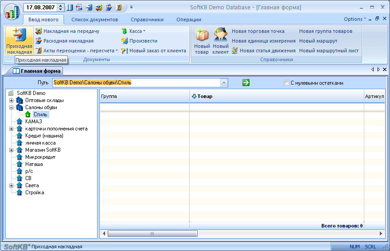This screenshot has width=390, height=251.
Task: Select Микрокредит in the tree
Action: (x=40, y=157)
